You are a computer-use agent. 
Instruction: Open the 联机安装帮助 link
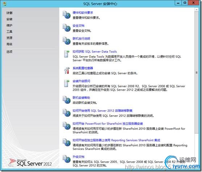tap(81, 98)
